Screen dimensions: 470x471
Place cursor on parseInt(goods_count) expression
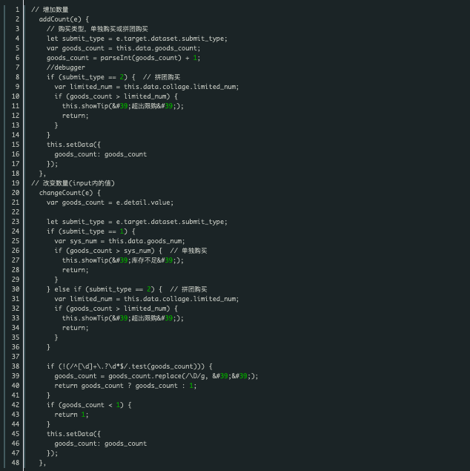[x=141, y=58]
